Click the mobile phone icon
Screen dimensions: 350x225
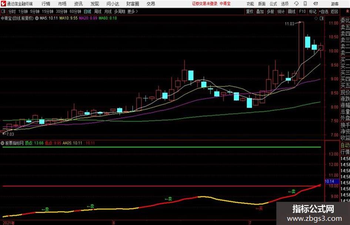coord(305,4)
